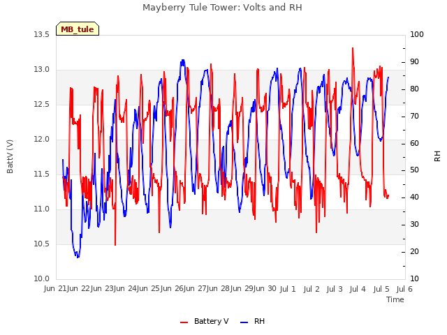Screen dimensions: 447x335
Task: Click the 70 right axis value
Action: coord(414,117)
